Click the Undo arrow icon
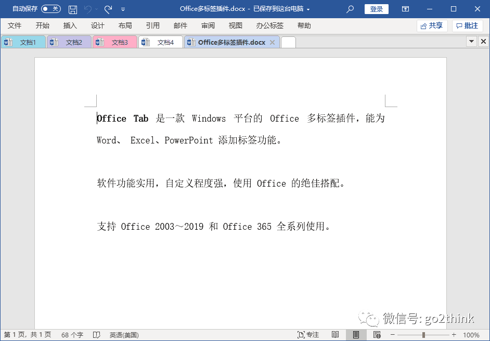Viewport: 490px width, 341px height. pos(88,9)
